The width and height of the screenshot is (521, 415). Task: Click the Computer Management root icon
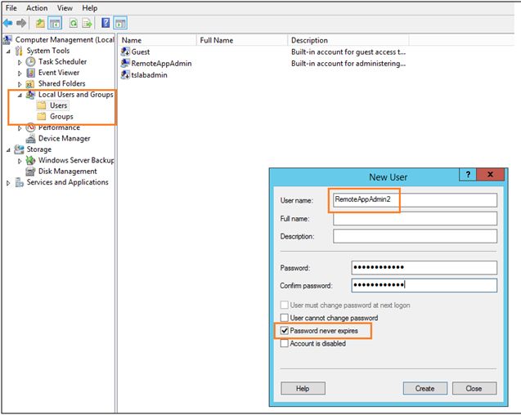click(x=7, y=40)
